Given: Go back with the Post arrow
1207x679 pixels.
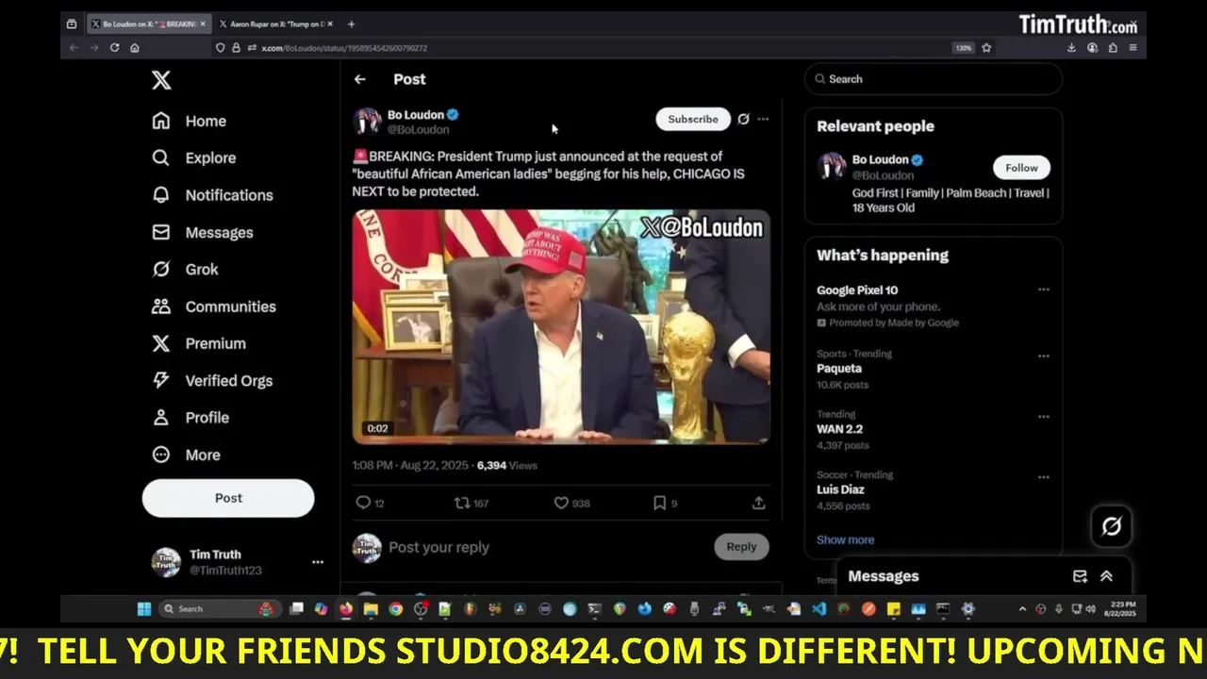Looking at the screenshot, I should tap(359, 79).
